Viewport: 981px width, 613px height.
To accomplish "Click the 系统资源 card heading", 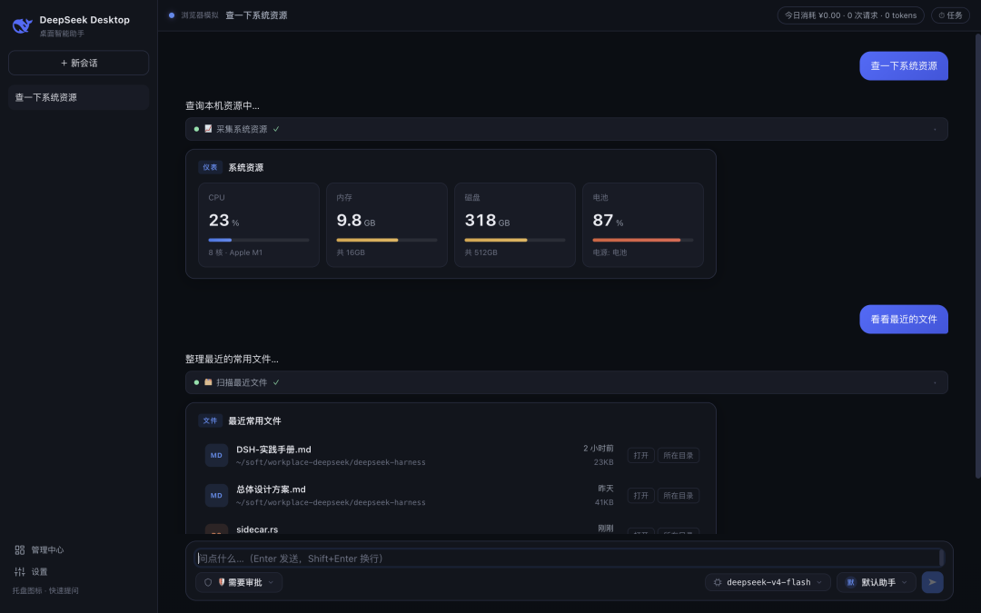I will tap(245, 168).
